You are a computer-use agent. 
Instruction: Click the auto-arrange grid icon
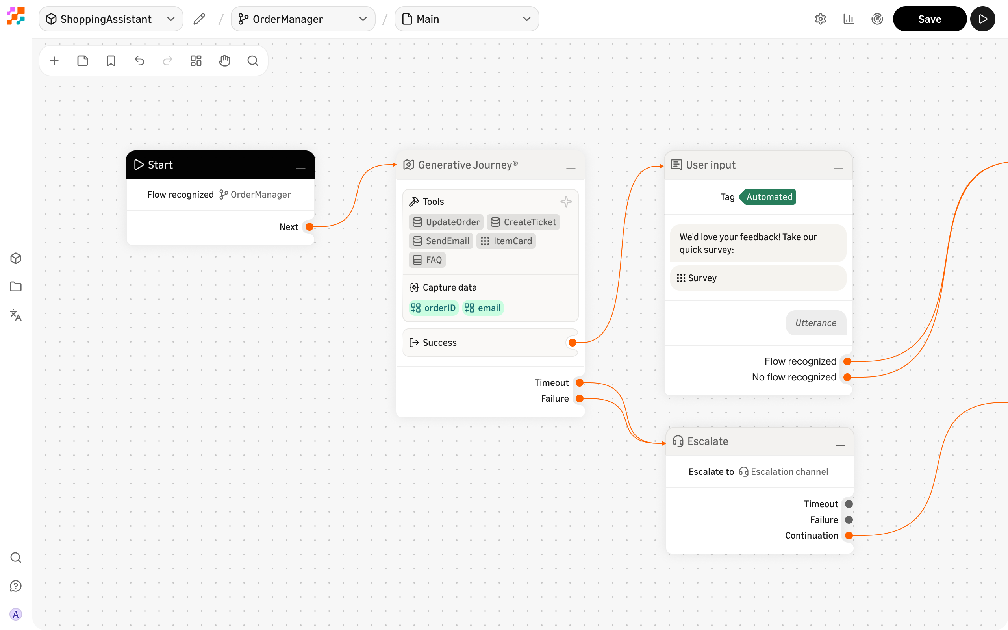[196, 61]
